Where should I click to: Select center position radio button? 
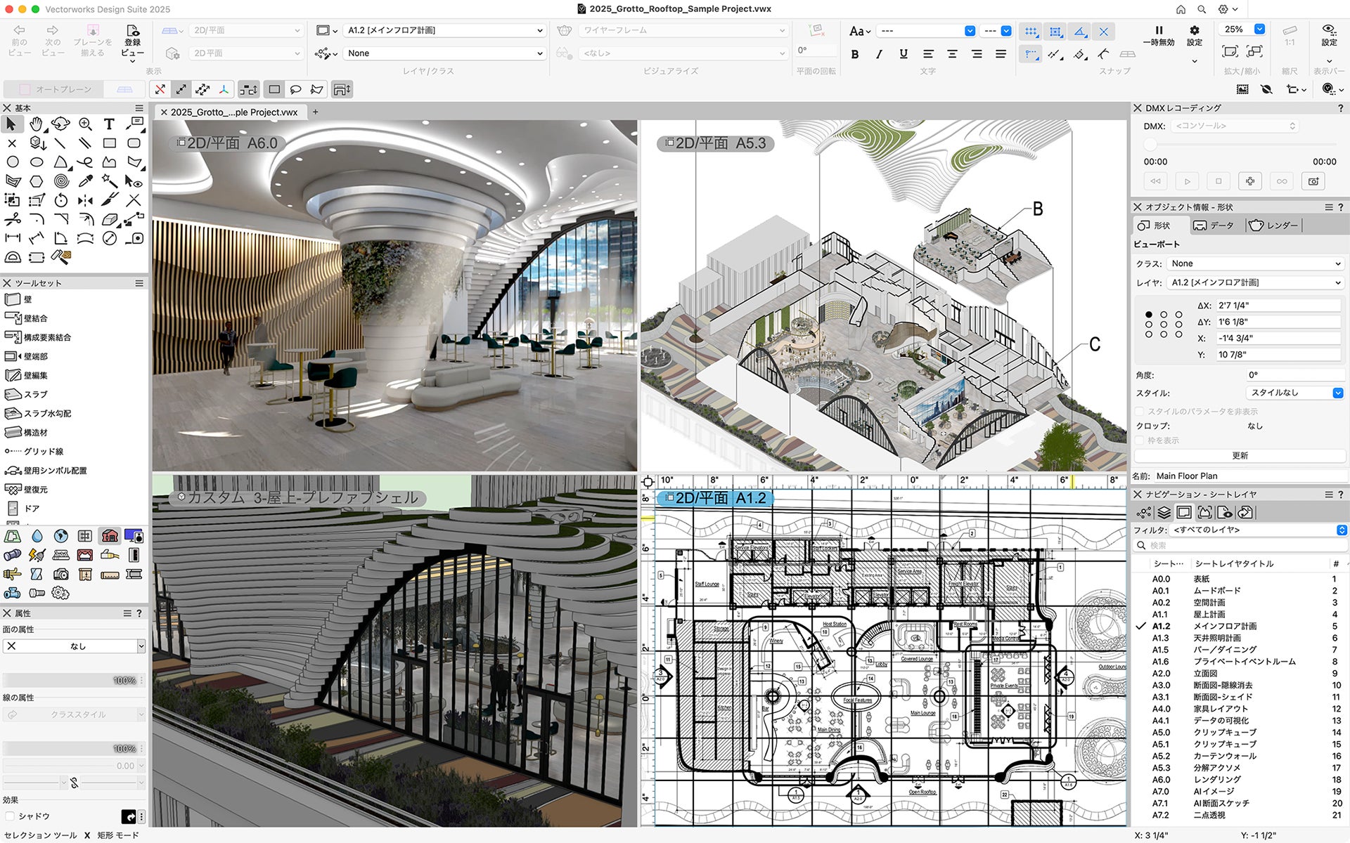(1164, 325)
